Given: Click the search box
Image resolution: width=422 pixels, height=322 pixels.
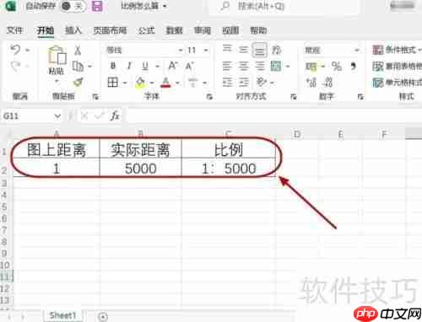Looking at the screenshot, I should coord(284,6).
